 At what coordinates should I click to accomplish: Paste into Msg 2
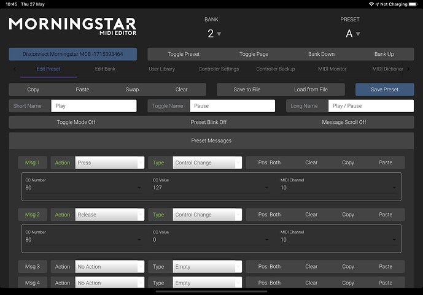point(386,215)
